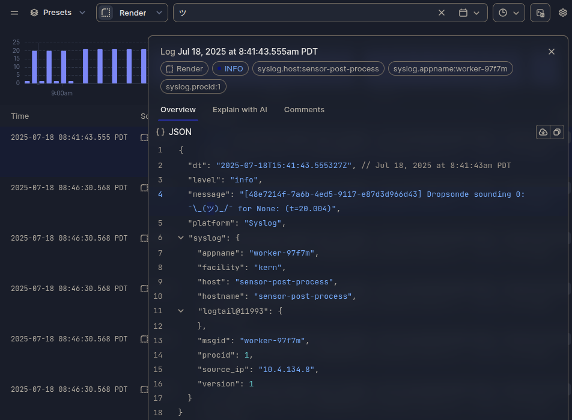Click the "msgid" value "worker-97f7m"
572x420 pixels.
tap(272, 341)
